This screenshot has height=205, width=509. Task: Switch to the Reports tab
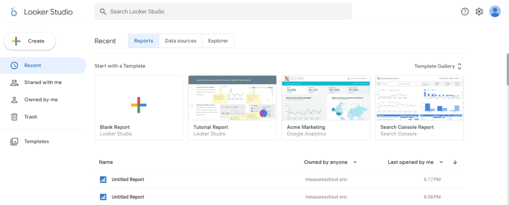144,41
